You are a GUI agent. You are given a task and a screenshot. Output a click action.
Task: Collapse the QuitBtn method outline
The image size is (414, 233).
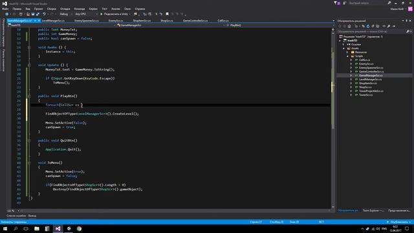pyautogui.click(x=29, y=140)
